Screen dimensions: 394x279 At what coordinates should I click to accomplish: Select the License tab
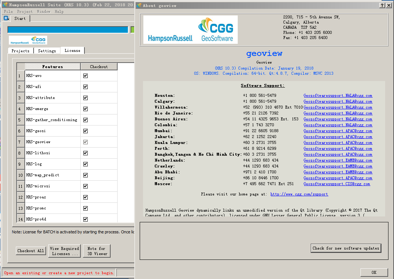[72, 50]
